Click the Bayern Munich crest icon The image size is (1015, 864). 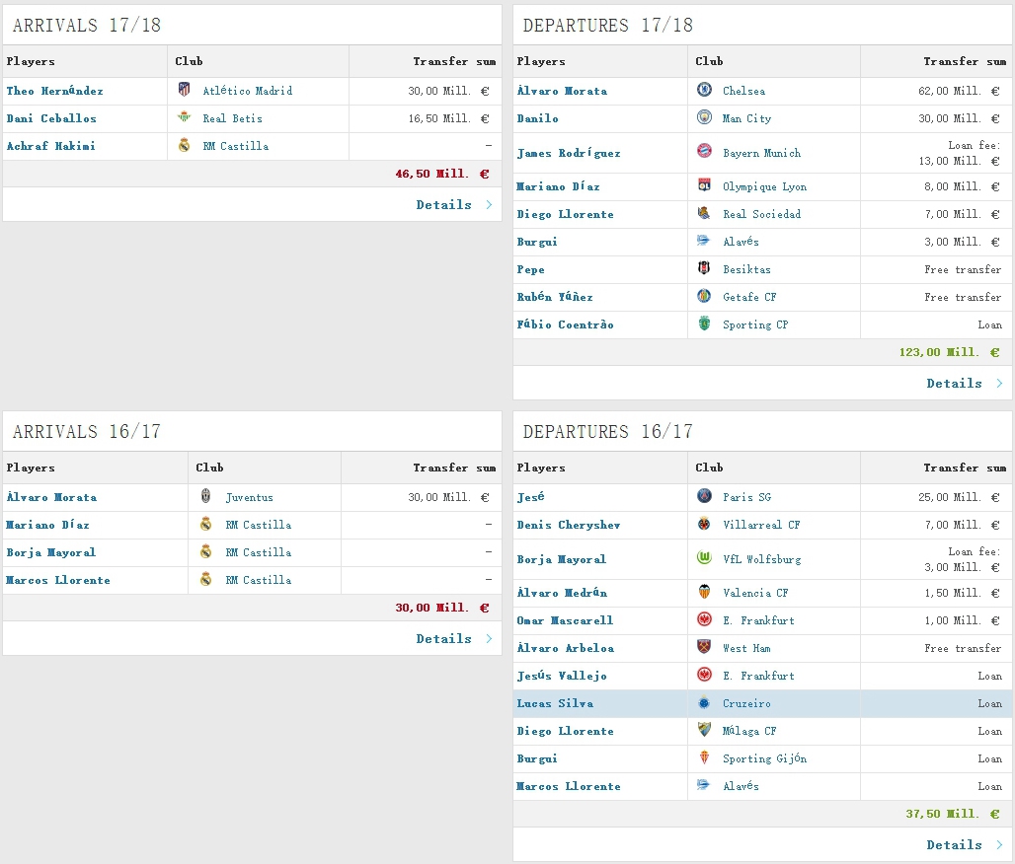click(x=704, y=152)
